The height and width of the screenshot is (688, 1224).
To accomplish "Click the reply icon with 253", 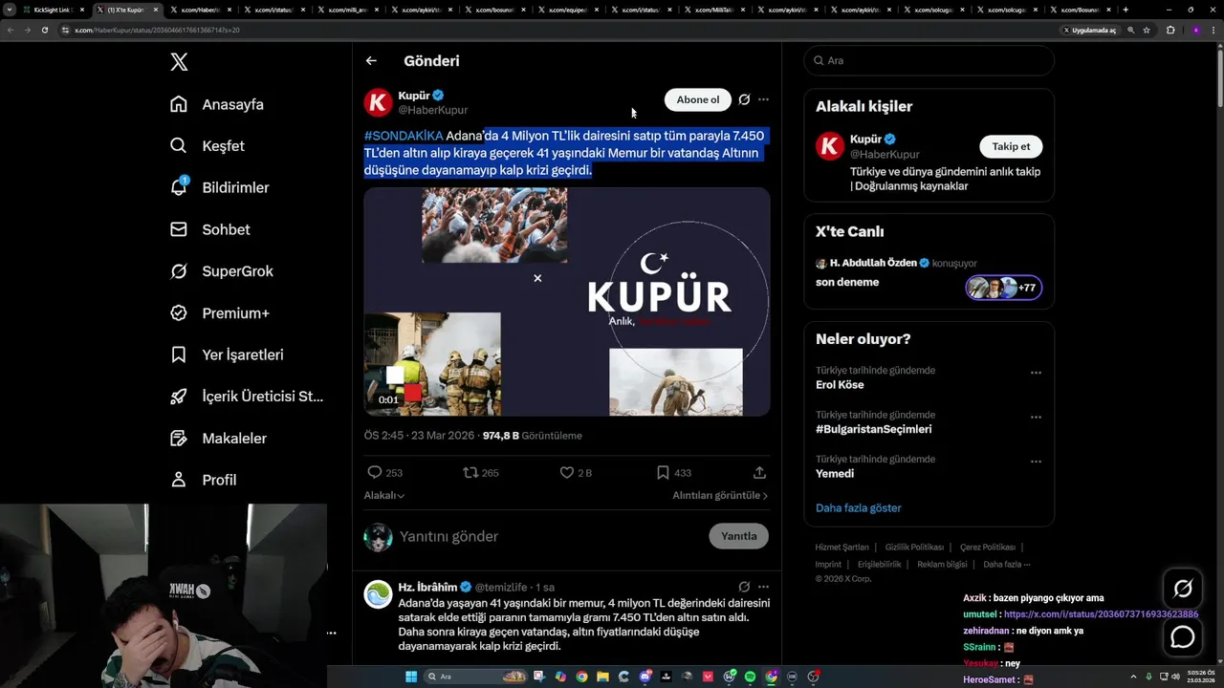I will pyautogui.click(x=375, y=472).
